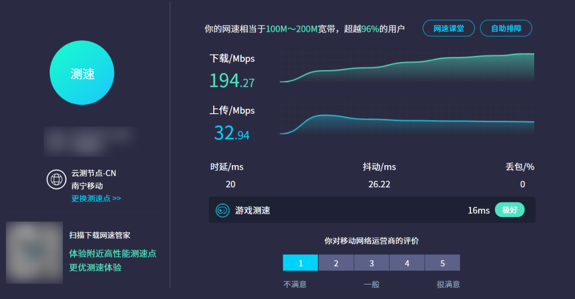
Task: Click the 很满意 rating label
Action: click(x=448, y=284)
